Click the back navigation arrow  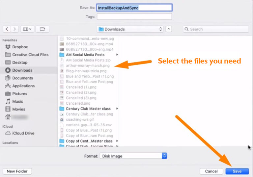[x=7, y=29]
